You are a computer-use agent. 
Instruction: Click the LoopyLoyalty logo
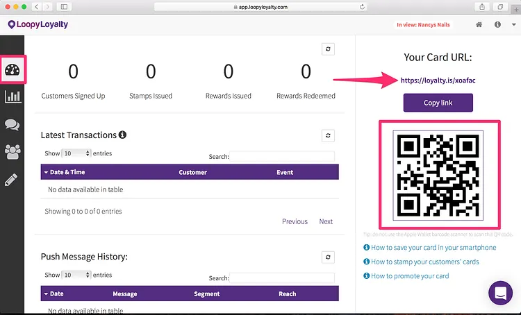[38, 24]
